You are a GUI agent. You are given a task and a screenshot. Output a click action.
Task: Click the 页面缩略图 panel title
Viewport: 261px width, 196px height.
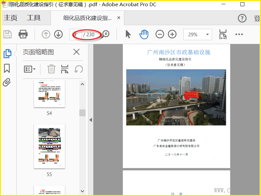click(38, 52)
